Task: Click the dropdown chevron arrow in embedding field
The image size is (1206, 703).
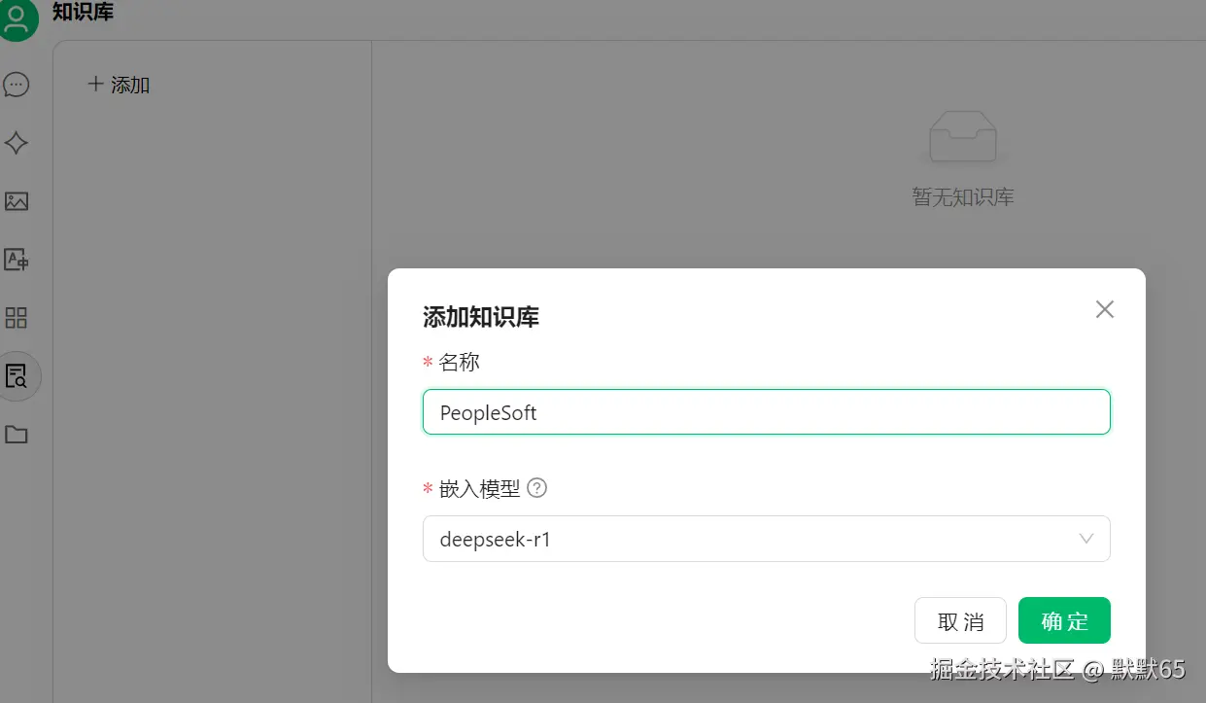Action: (1086, 539)
